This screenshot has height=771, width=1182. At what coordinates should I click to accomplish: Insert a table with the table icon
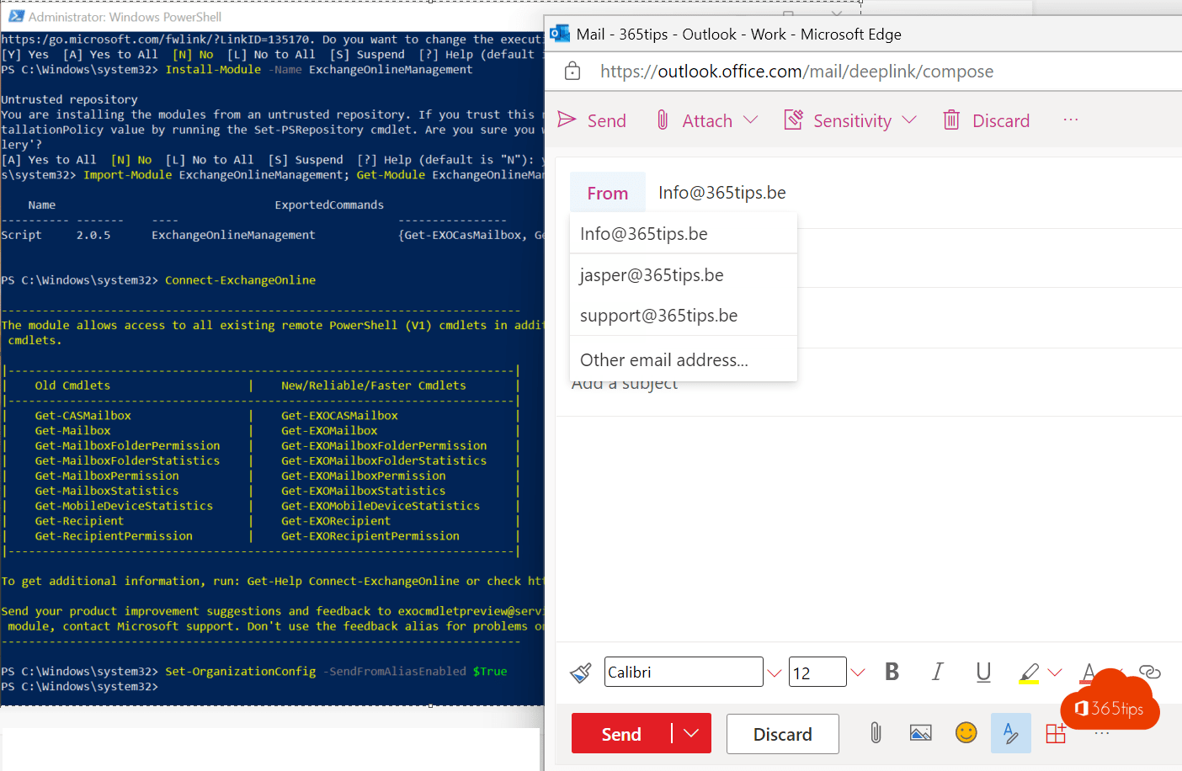coord(1056,733)
